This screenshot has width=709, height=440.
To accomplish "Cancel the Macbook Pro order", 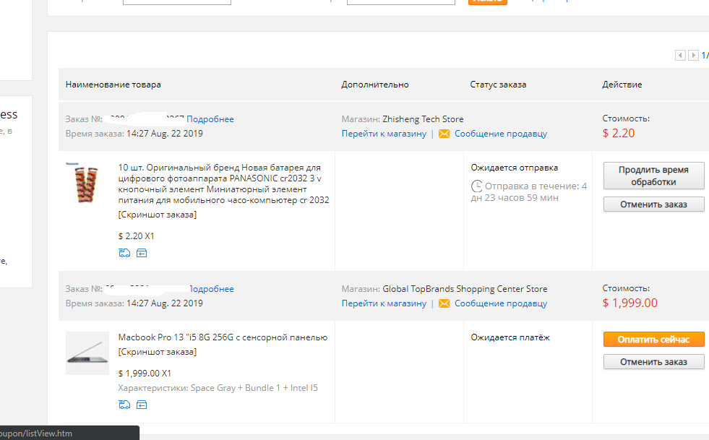I will point(653,362).
